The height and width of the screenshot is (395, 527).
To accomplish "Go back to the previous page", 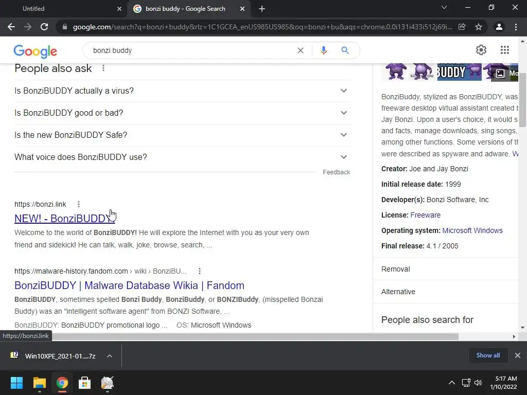I will [11, 27].
